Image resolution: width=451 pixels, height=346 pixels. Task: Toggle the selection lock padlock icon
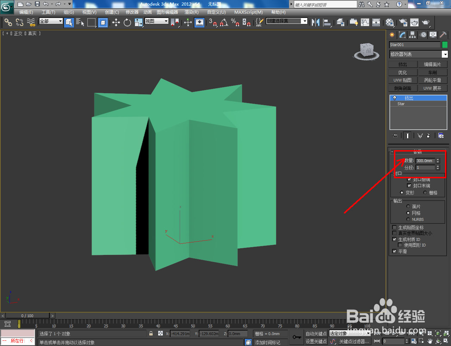click(x=151, y=333)
